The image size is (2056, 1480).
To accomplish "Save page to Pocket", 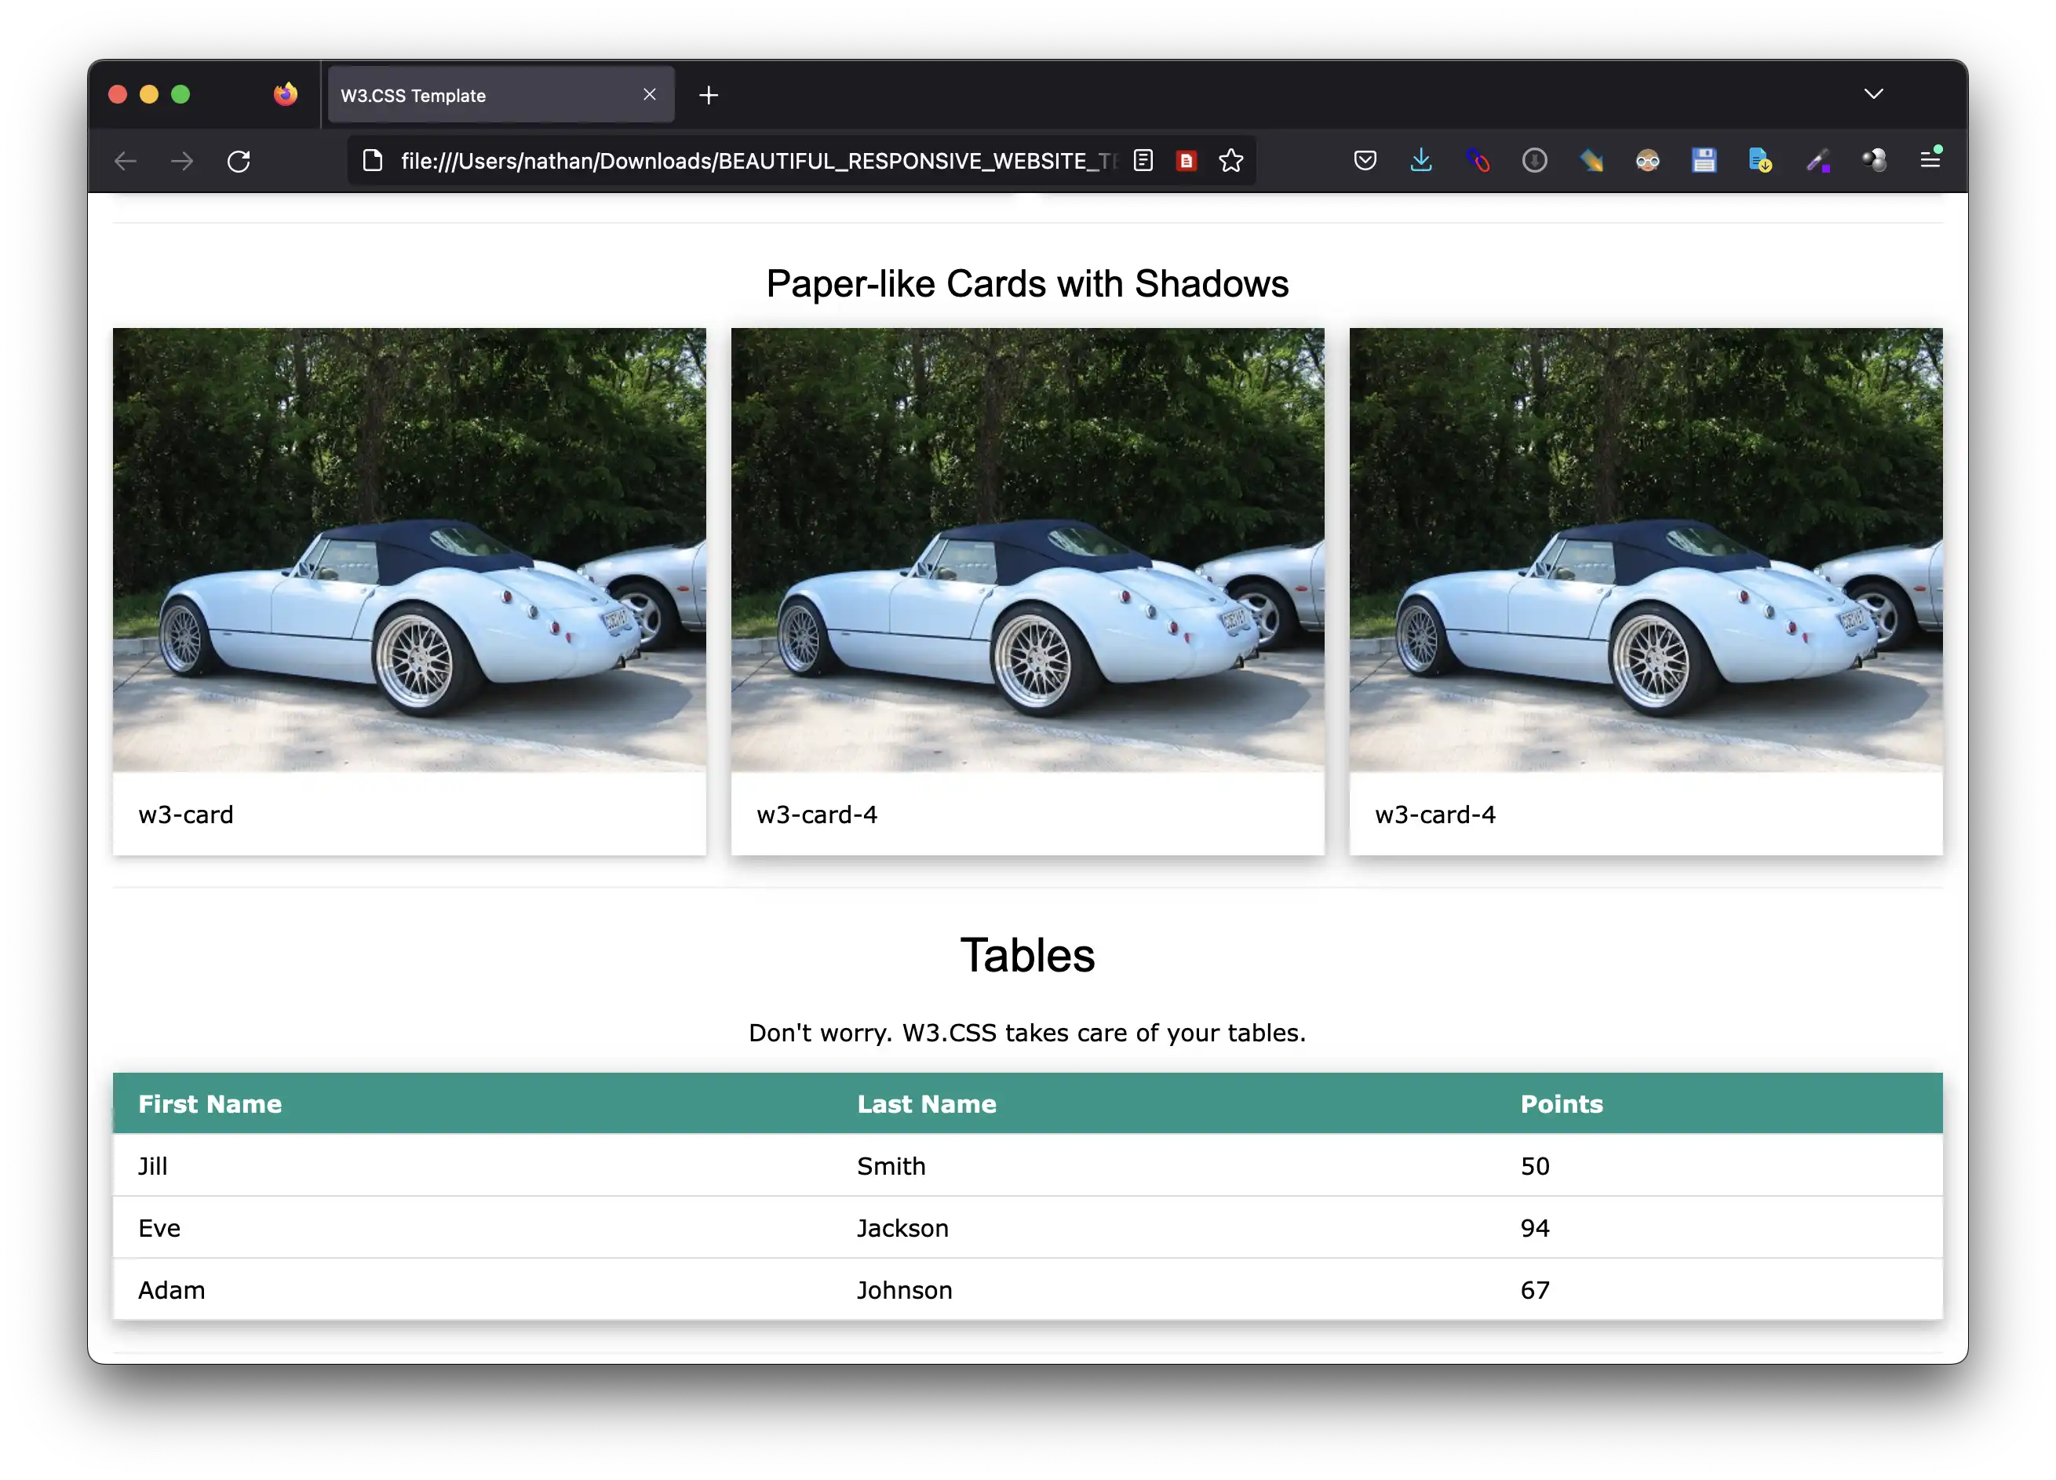I will click(1365, 160).
